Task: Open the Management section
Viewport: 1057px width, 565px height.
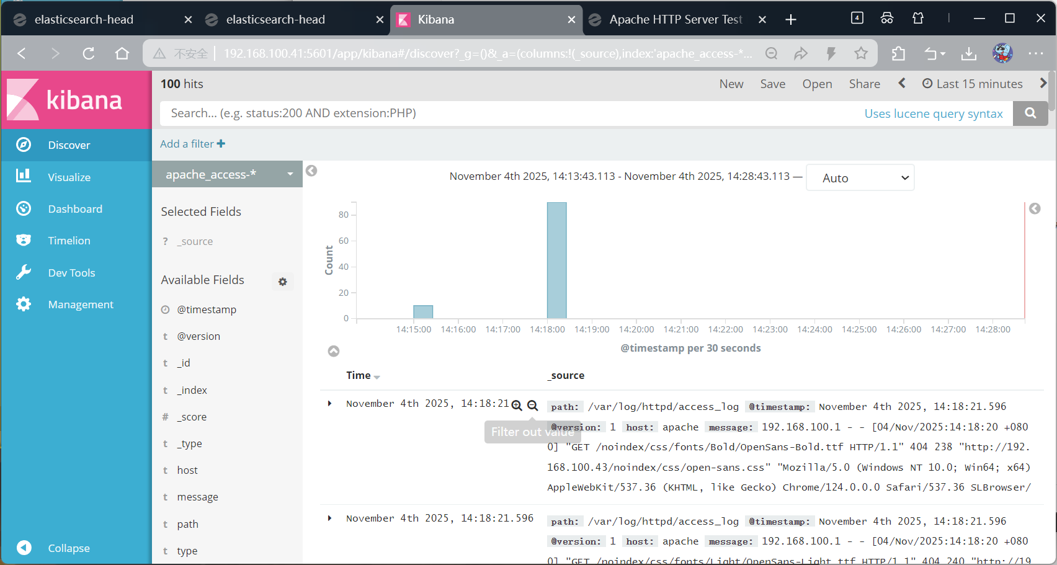Action: [x=76, y=305]
